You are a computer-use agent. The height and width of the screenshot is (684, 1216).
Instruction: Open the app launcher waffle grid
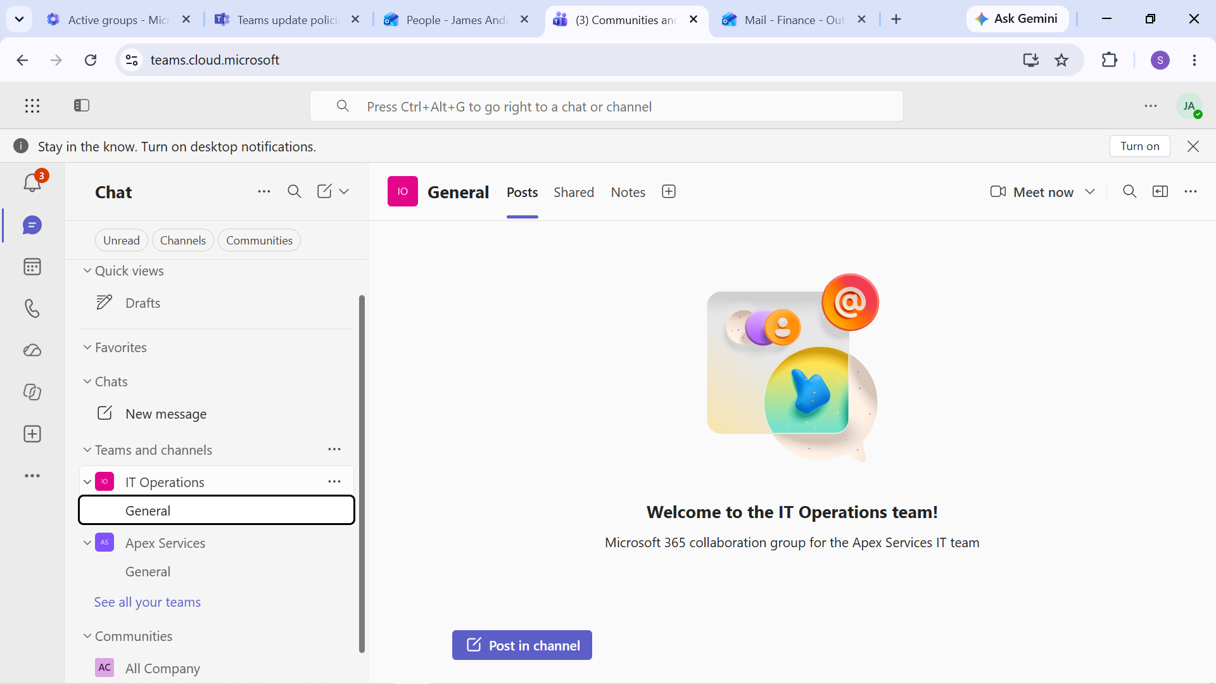[32, 106]
